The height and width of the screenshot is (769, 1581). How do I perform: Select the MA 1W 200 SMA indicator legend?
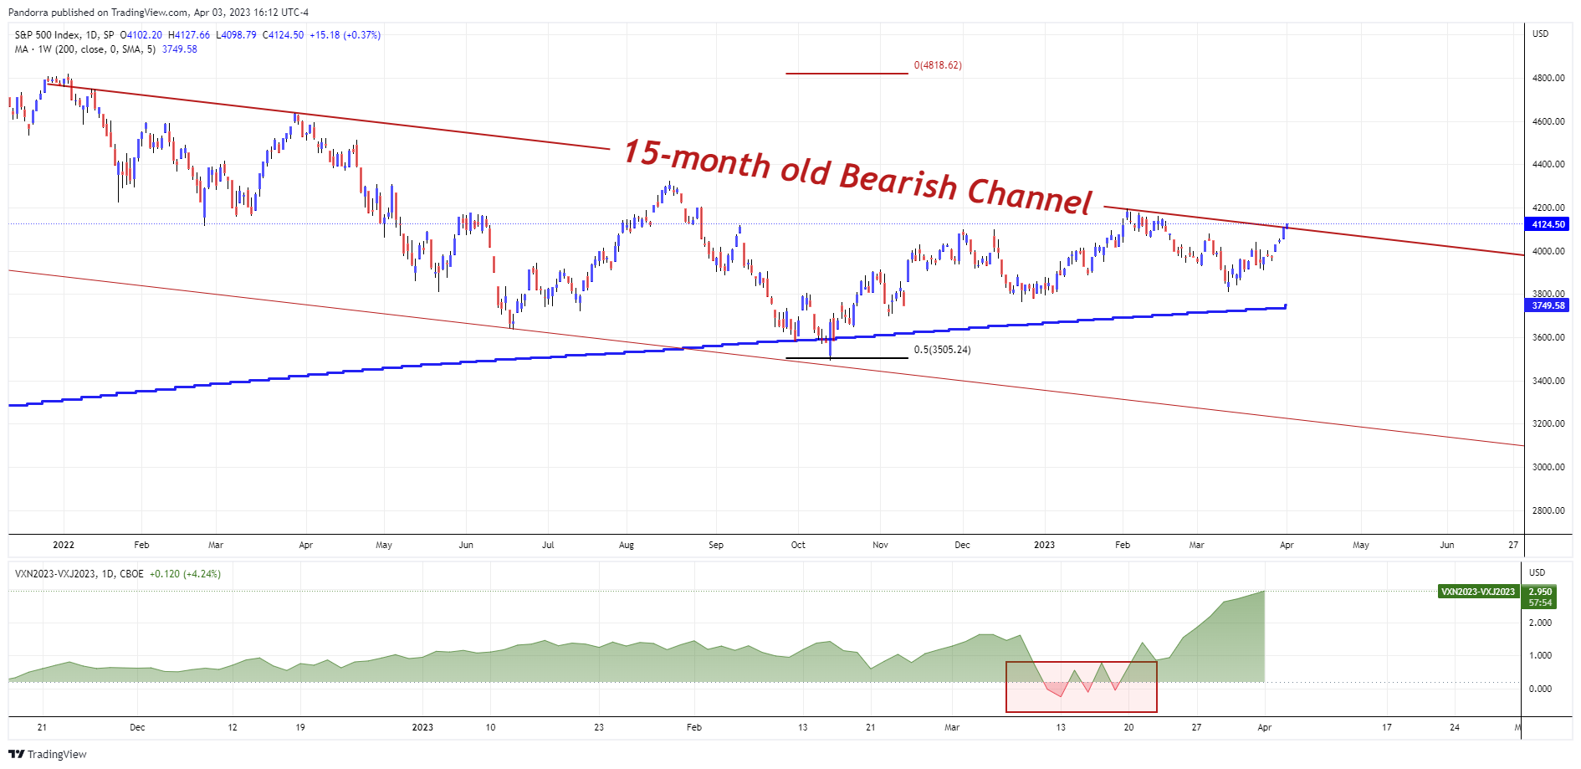tap(85, 49)
